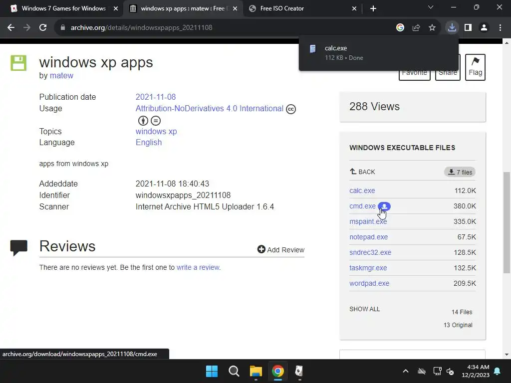This screenshot has height=383, width=511.
Task: Open a new browser tab
Action: [373, 8]
